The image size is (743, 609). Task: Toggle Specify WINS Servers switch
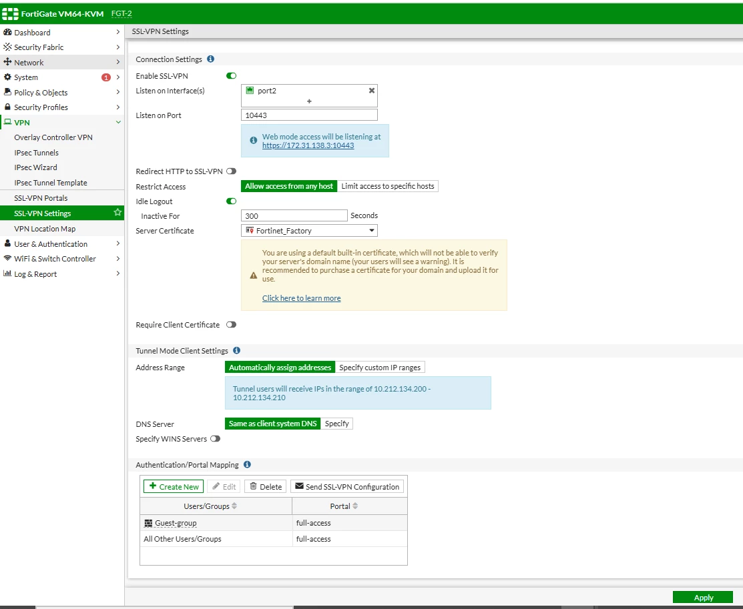coord(215,438)
